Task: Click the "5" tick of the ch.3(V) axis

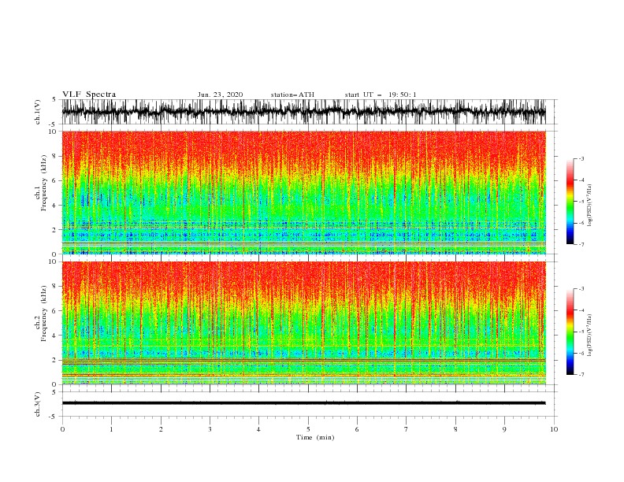Action: coord(54,391)
